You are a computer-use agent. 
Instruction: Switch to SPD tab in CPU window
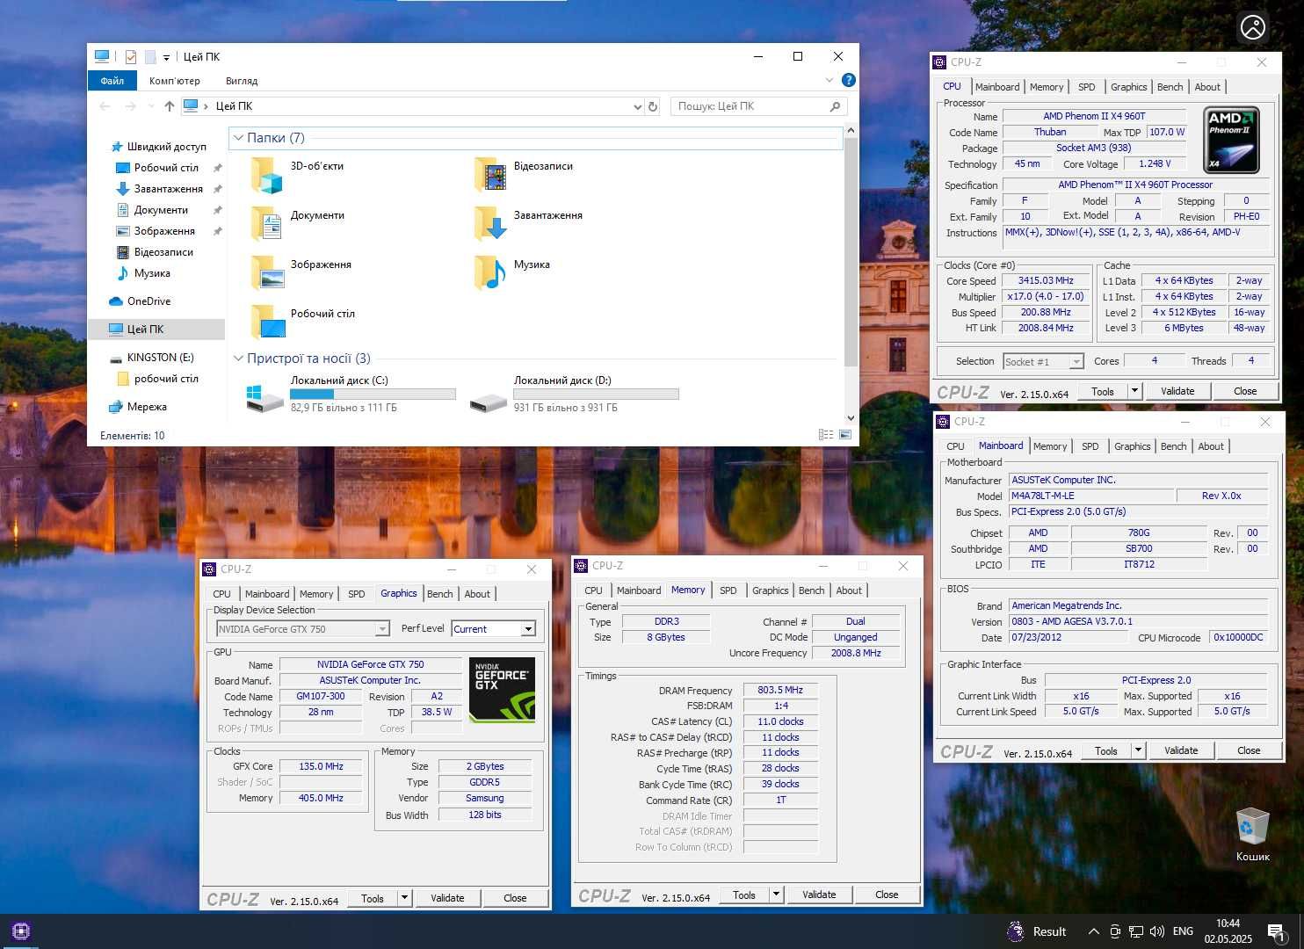point(1086,87)
